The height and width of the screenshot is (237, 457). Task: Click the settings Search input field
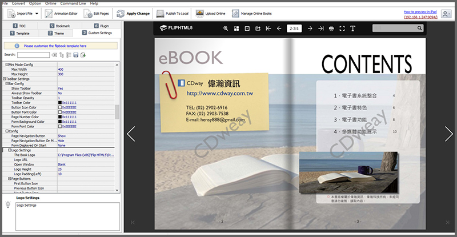tap(33, 55)
